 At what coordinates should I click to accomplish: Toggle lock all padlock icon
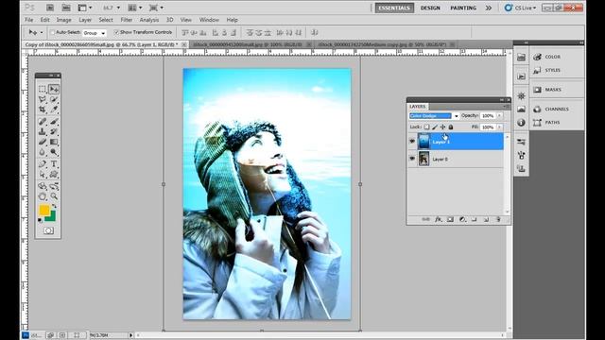coord(451,127)
